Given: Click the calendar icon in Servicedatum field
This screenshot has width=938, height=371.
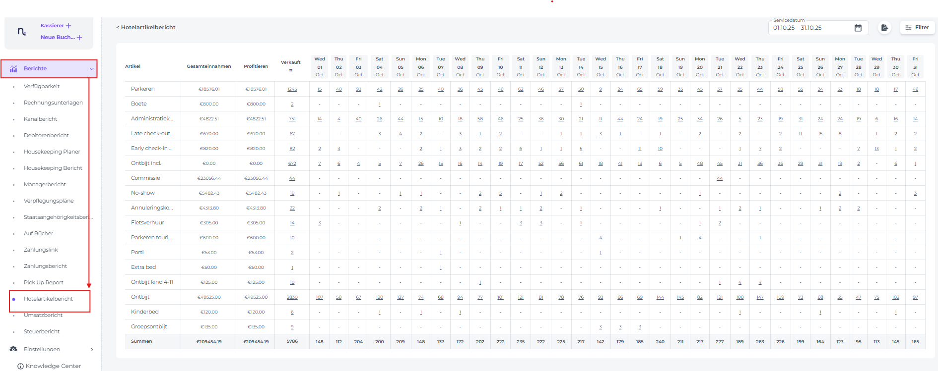Looking at the screenshot, I should [858, 28].
